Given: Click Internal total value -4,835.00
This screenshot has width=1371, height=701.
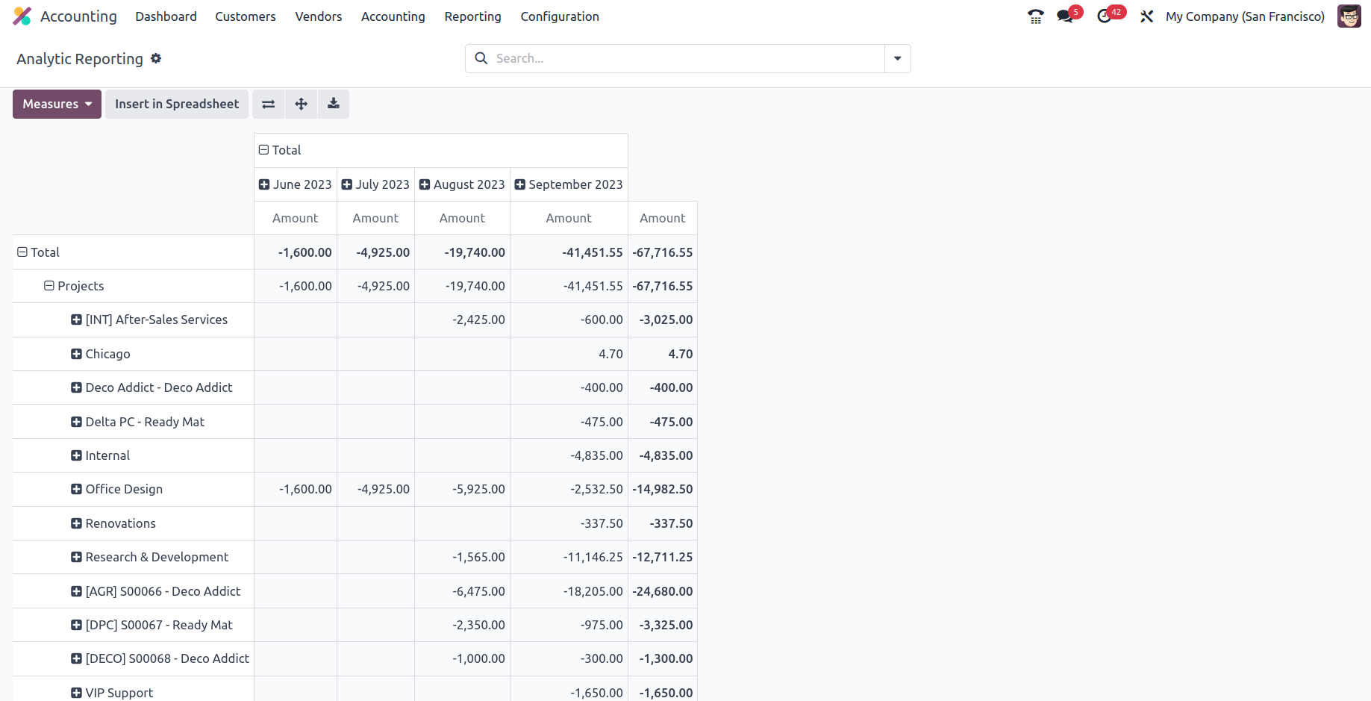Looking at the screenshot, I should (x=663, y=455).
